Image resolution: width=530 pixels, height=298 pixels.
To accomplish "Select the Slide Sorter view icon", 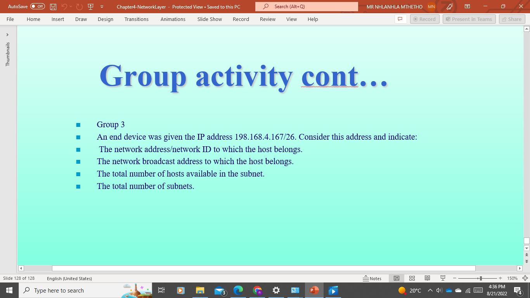I will coord(412,278).
